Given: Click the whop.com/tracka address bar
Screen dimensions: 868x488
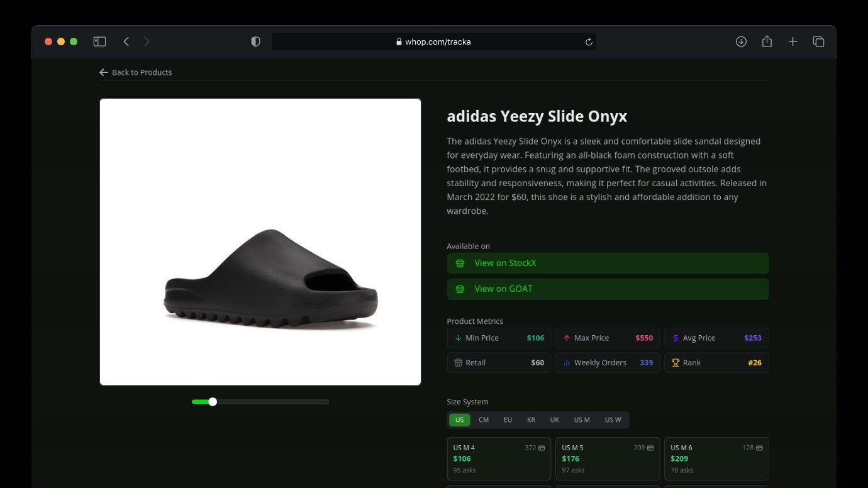Looking at the screenshot, I should (434, 42).
